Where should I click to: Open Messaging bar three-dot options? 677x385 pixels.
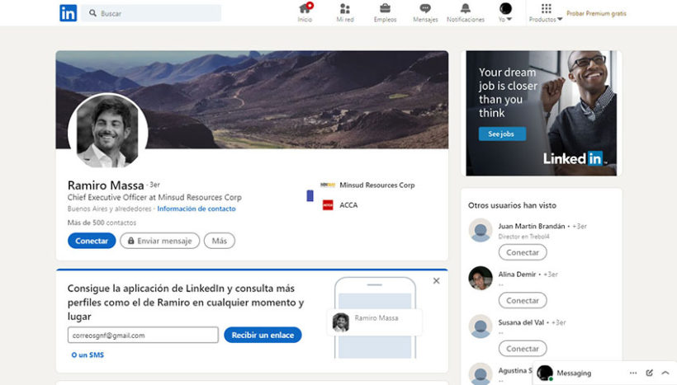point(633,373)
